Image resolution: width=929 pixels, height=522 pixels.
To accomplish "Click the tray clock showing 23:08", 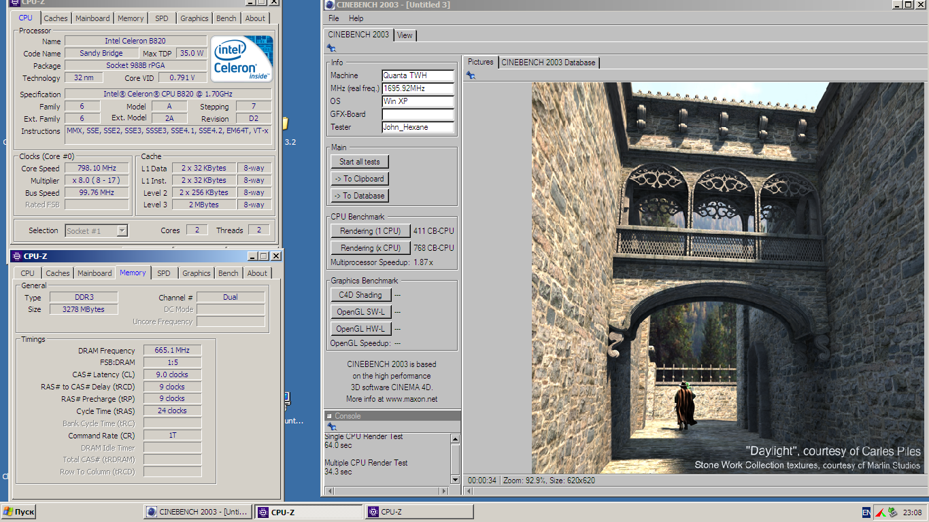I will [912, 512].
